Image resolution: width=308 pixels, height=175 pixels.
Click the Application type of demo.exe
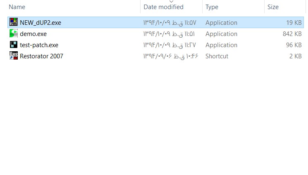click(221, 34)
